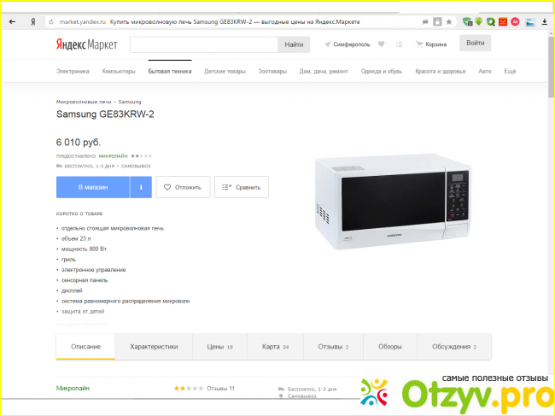Switch to the Отзывы tab
555x416 pixels.
(x=333, y=347)
